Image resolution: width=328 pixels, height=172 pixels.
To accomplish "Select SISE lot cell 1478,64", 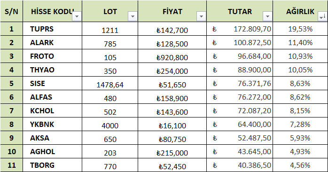I will point(110,83).
